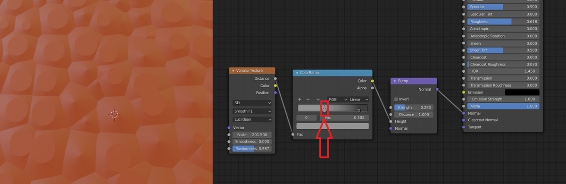Image resolution: width=566 pixels, height=184 pixels.
Task: Open the Linear interpolation dropdown
Action: (359, 100)
